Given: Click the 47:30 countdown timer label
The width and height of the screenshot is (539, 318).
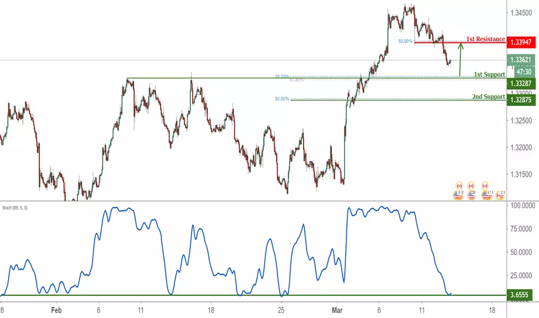Looking at the screenshot, I should (x=525, y=72).
